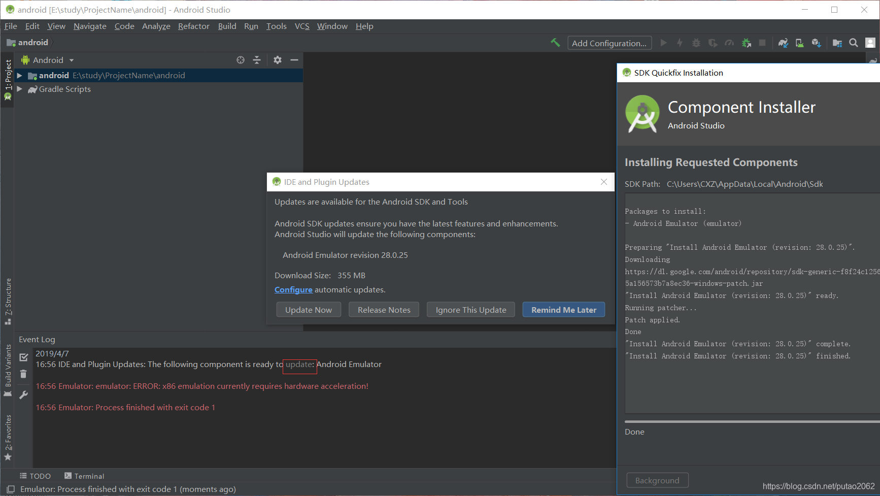
Task: Click the Update Now button
Action: click(x=309, y=310)
